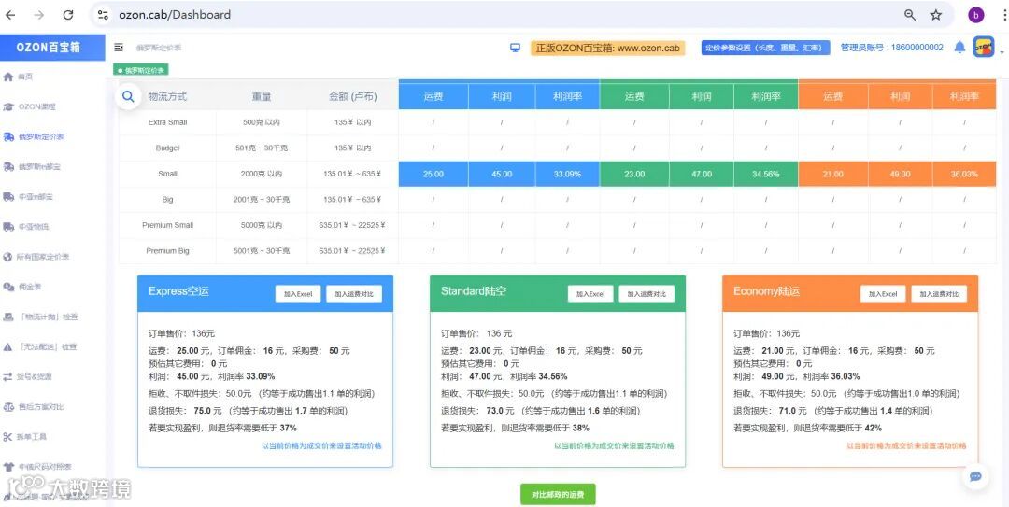The height and width of the screenshot is (507, 1009).
Task: Click the monitor icon in header
Action: point(515,48)
